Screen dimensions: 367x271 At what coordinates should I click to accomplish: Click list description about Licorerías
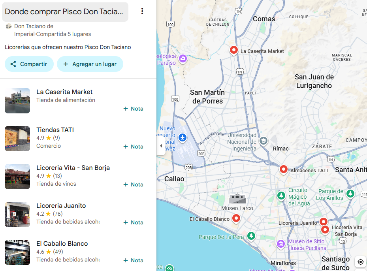click(68, 47)
